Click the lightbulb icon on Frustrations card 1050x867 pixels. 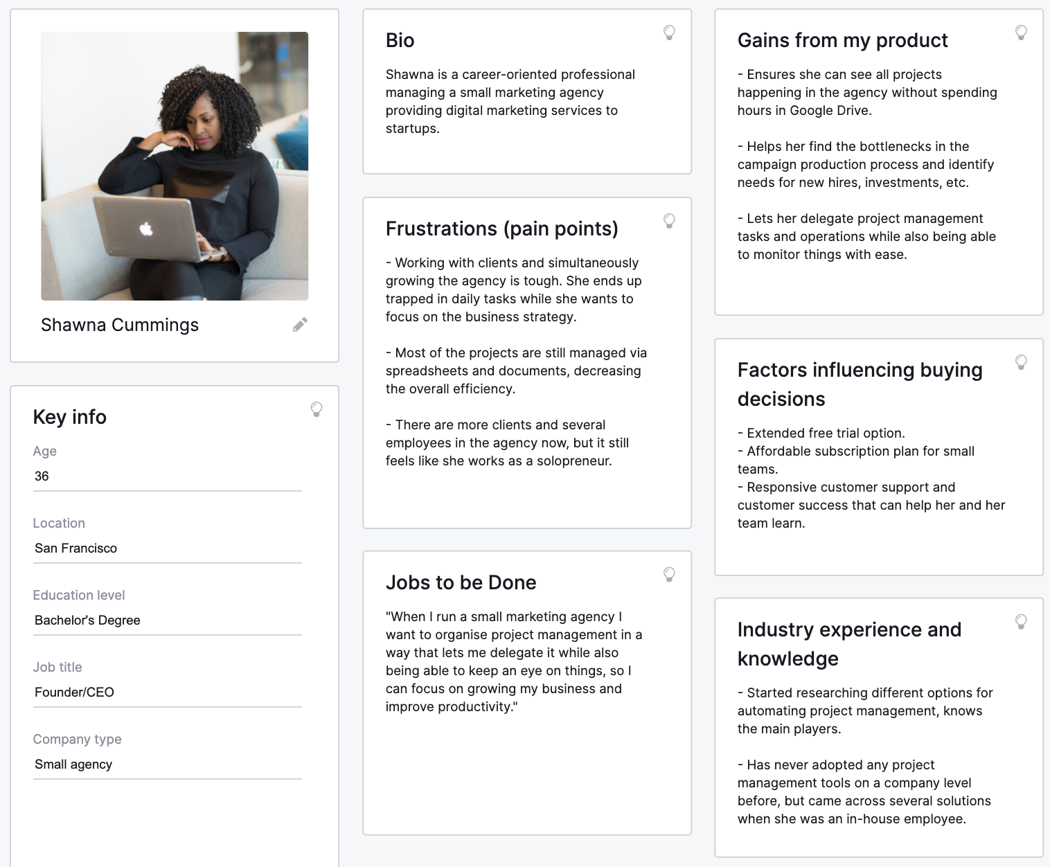(669, 222)
